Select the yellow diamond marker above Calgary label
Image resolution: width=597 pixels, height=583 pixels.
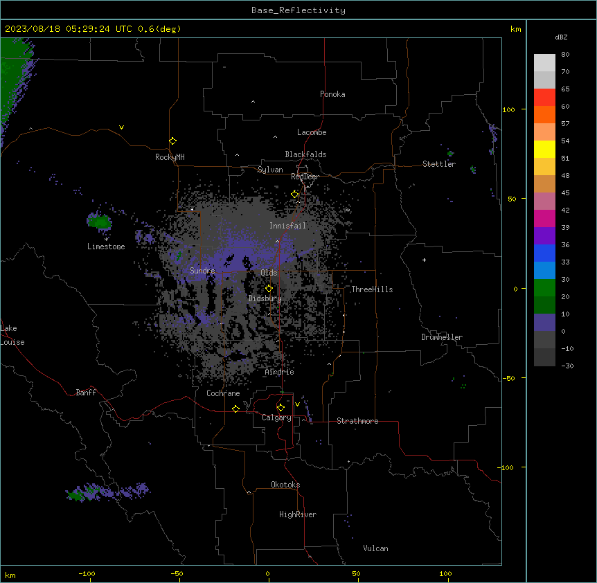point(280,408)
